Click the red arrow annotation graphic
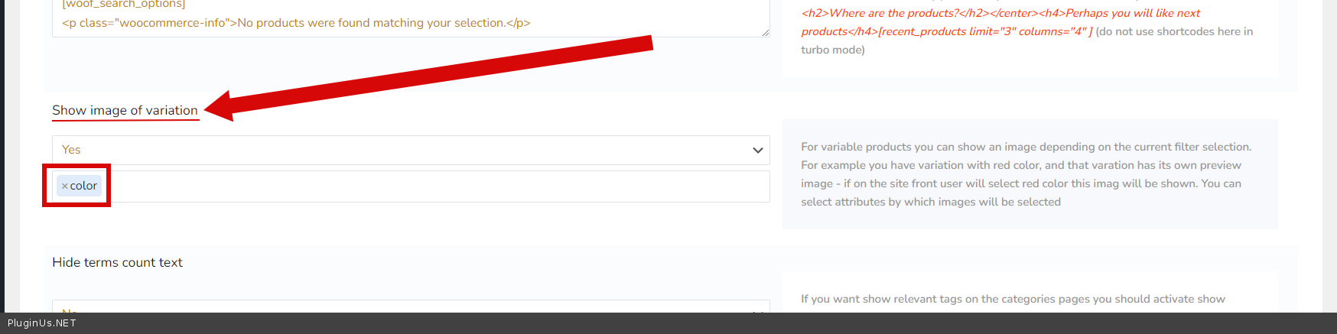 [428, 76]
